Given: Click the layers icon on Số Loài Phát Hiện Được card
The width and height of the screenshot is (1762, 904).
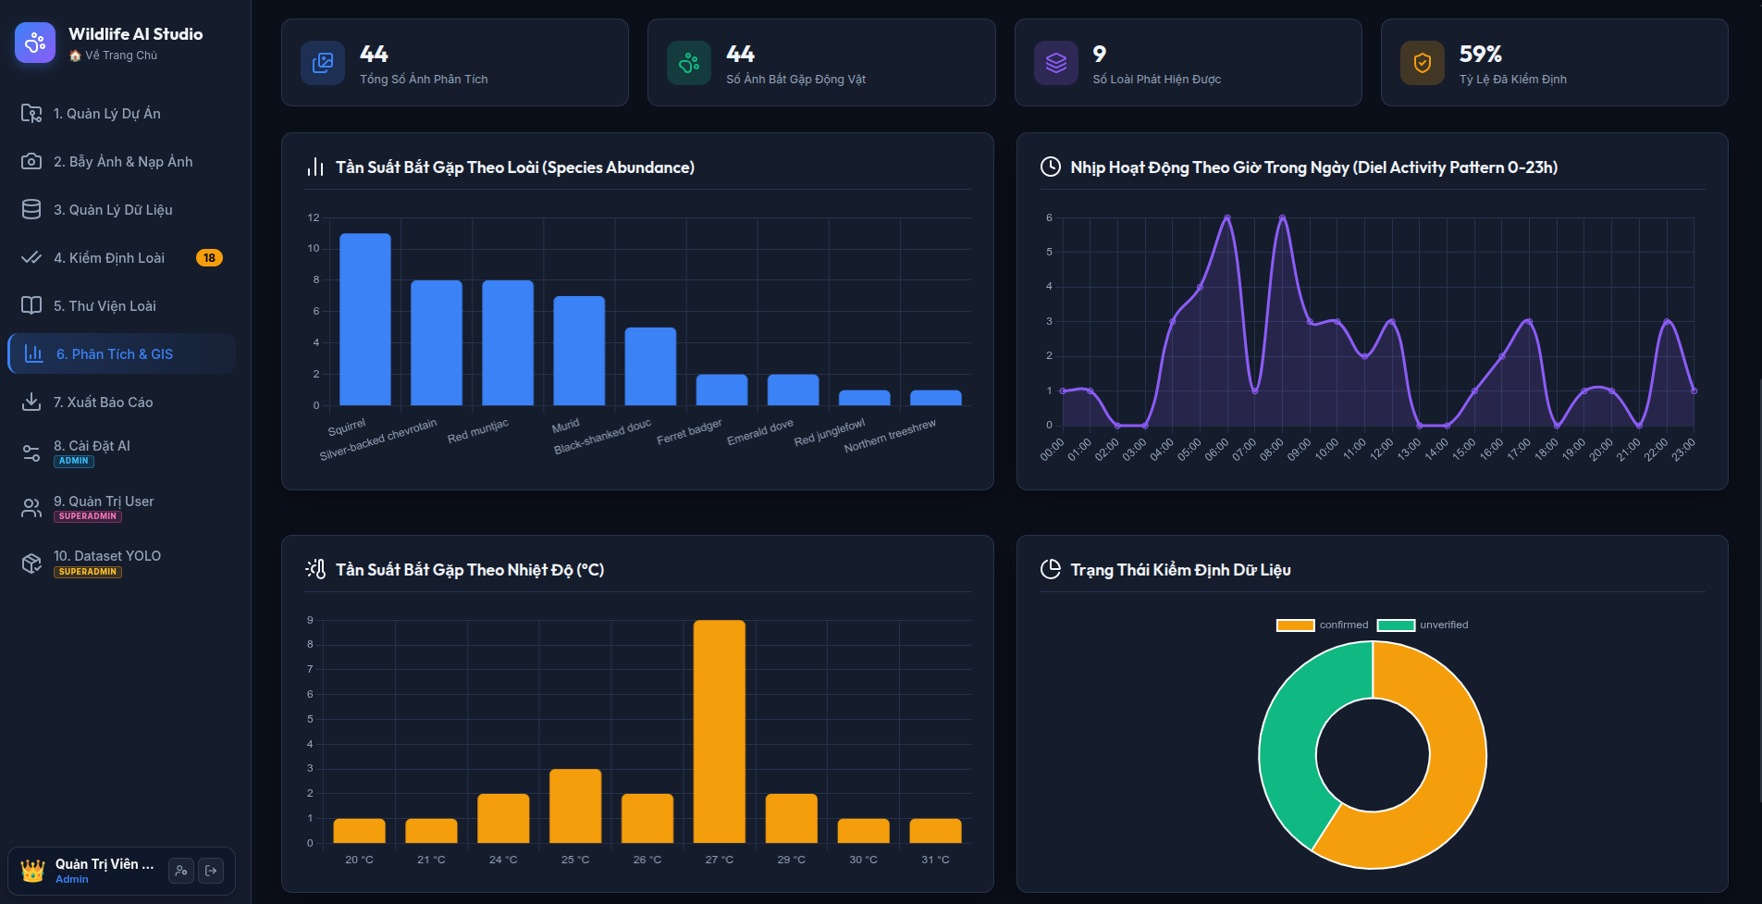Looking at the screenshot, I should [x=1056, y=63].
